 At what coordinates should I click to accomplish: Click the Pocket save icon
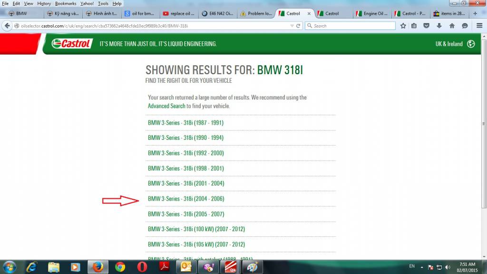point(427,26)
